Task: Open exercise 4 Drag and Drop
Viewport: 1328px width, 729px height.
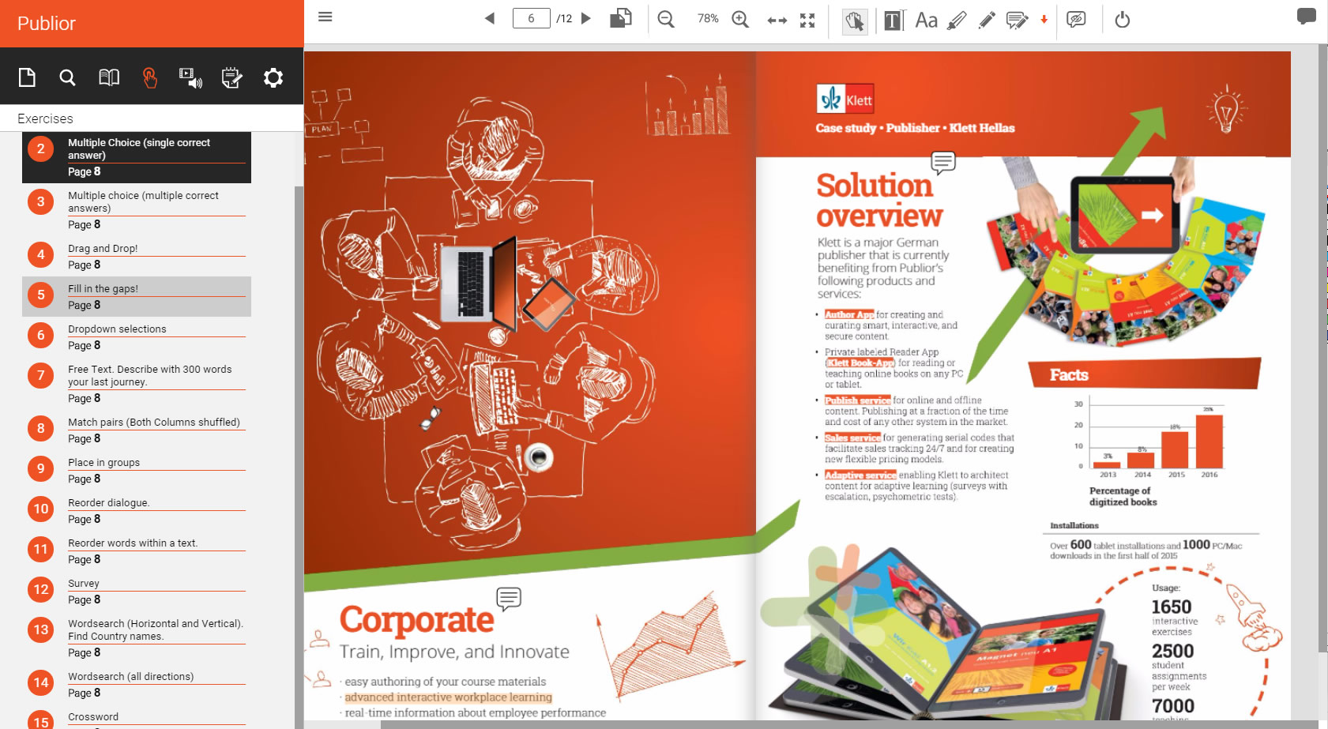Action: 137,257
